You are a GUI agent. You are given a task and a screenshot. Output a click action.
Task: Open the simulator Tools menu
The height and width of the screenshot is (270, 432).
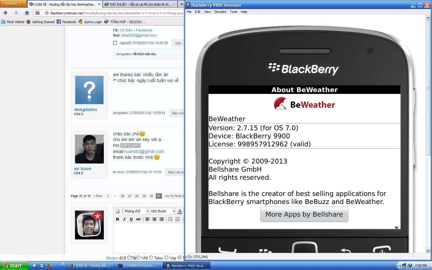click(234, 12)
